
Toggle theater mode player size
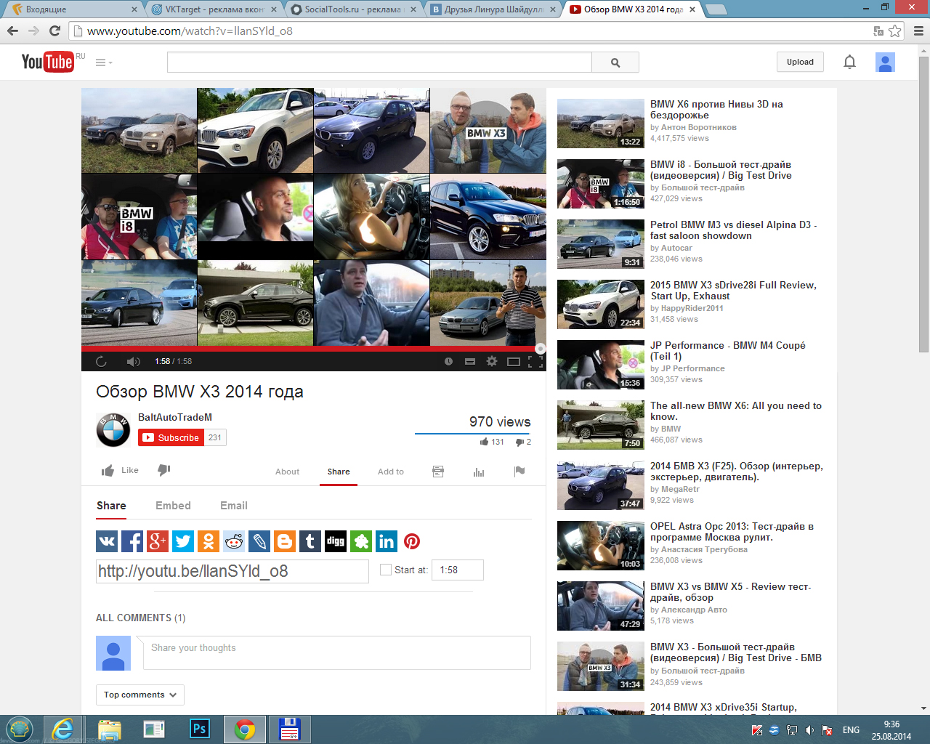pos(514,361)
